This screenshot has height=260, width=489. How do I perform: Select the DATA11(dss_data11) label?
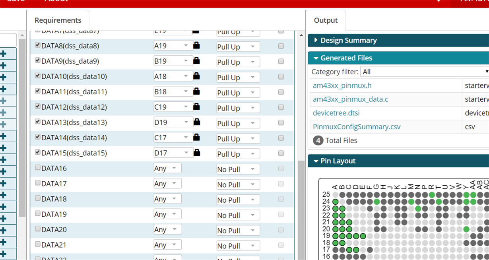(x=74, y=92)
